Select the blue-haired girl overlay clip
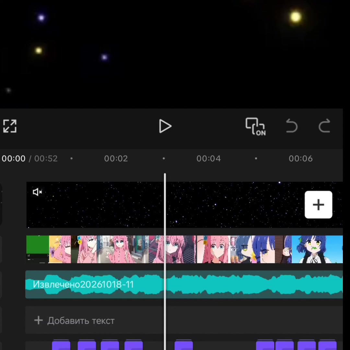 [x=317, y=249]
